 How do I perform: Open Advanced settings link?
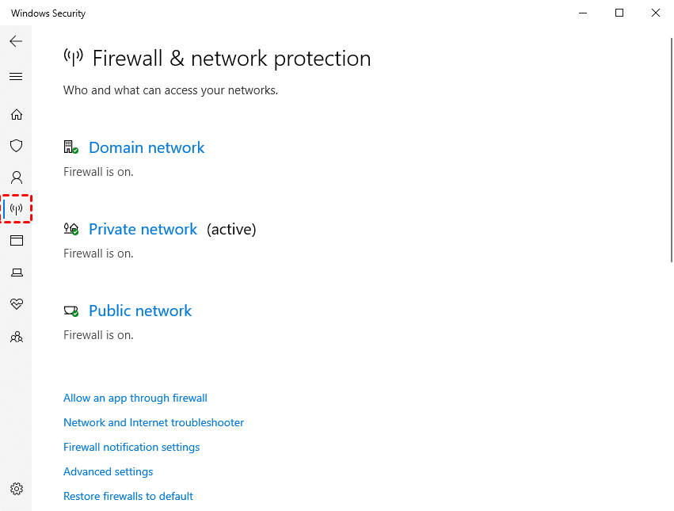tap(109, 472)
